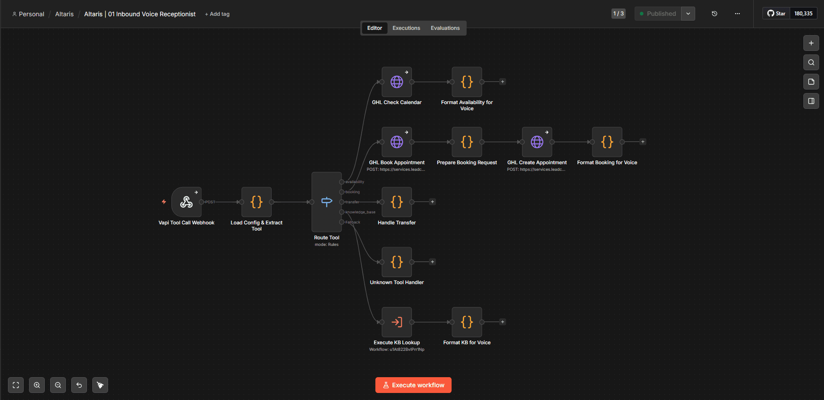Add a tag to the workflow
Image resolution: width=824 pixels, height=400 pixels.
217,14
